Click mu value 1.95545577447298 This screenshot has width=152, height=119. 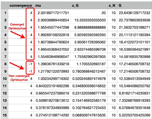[53, 27]
